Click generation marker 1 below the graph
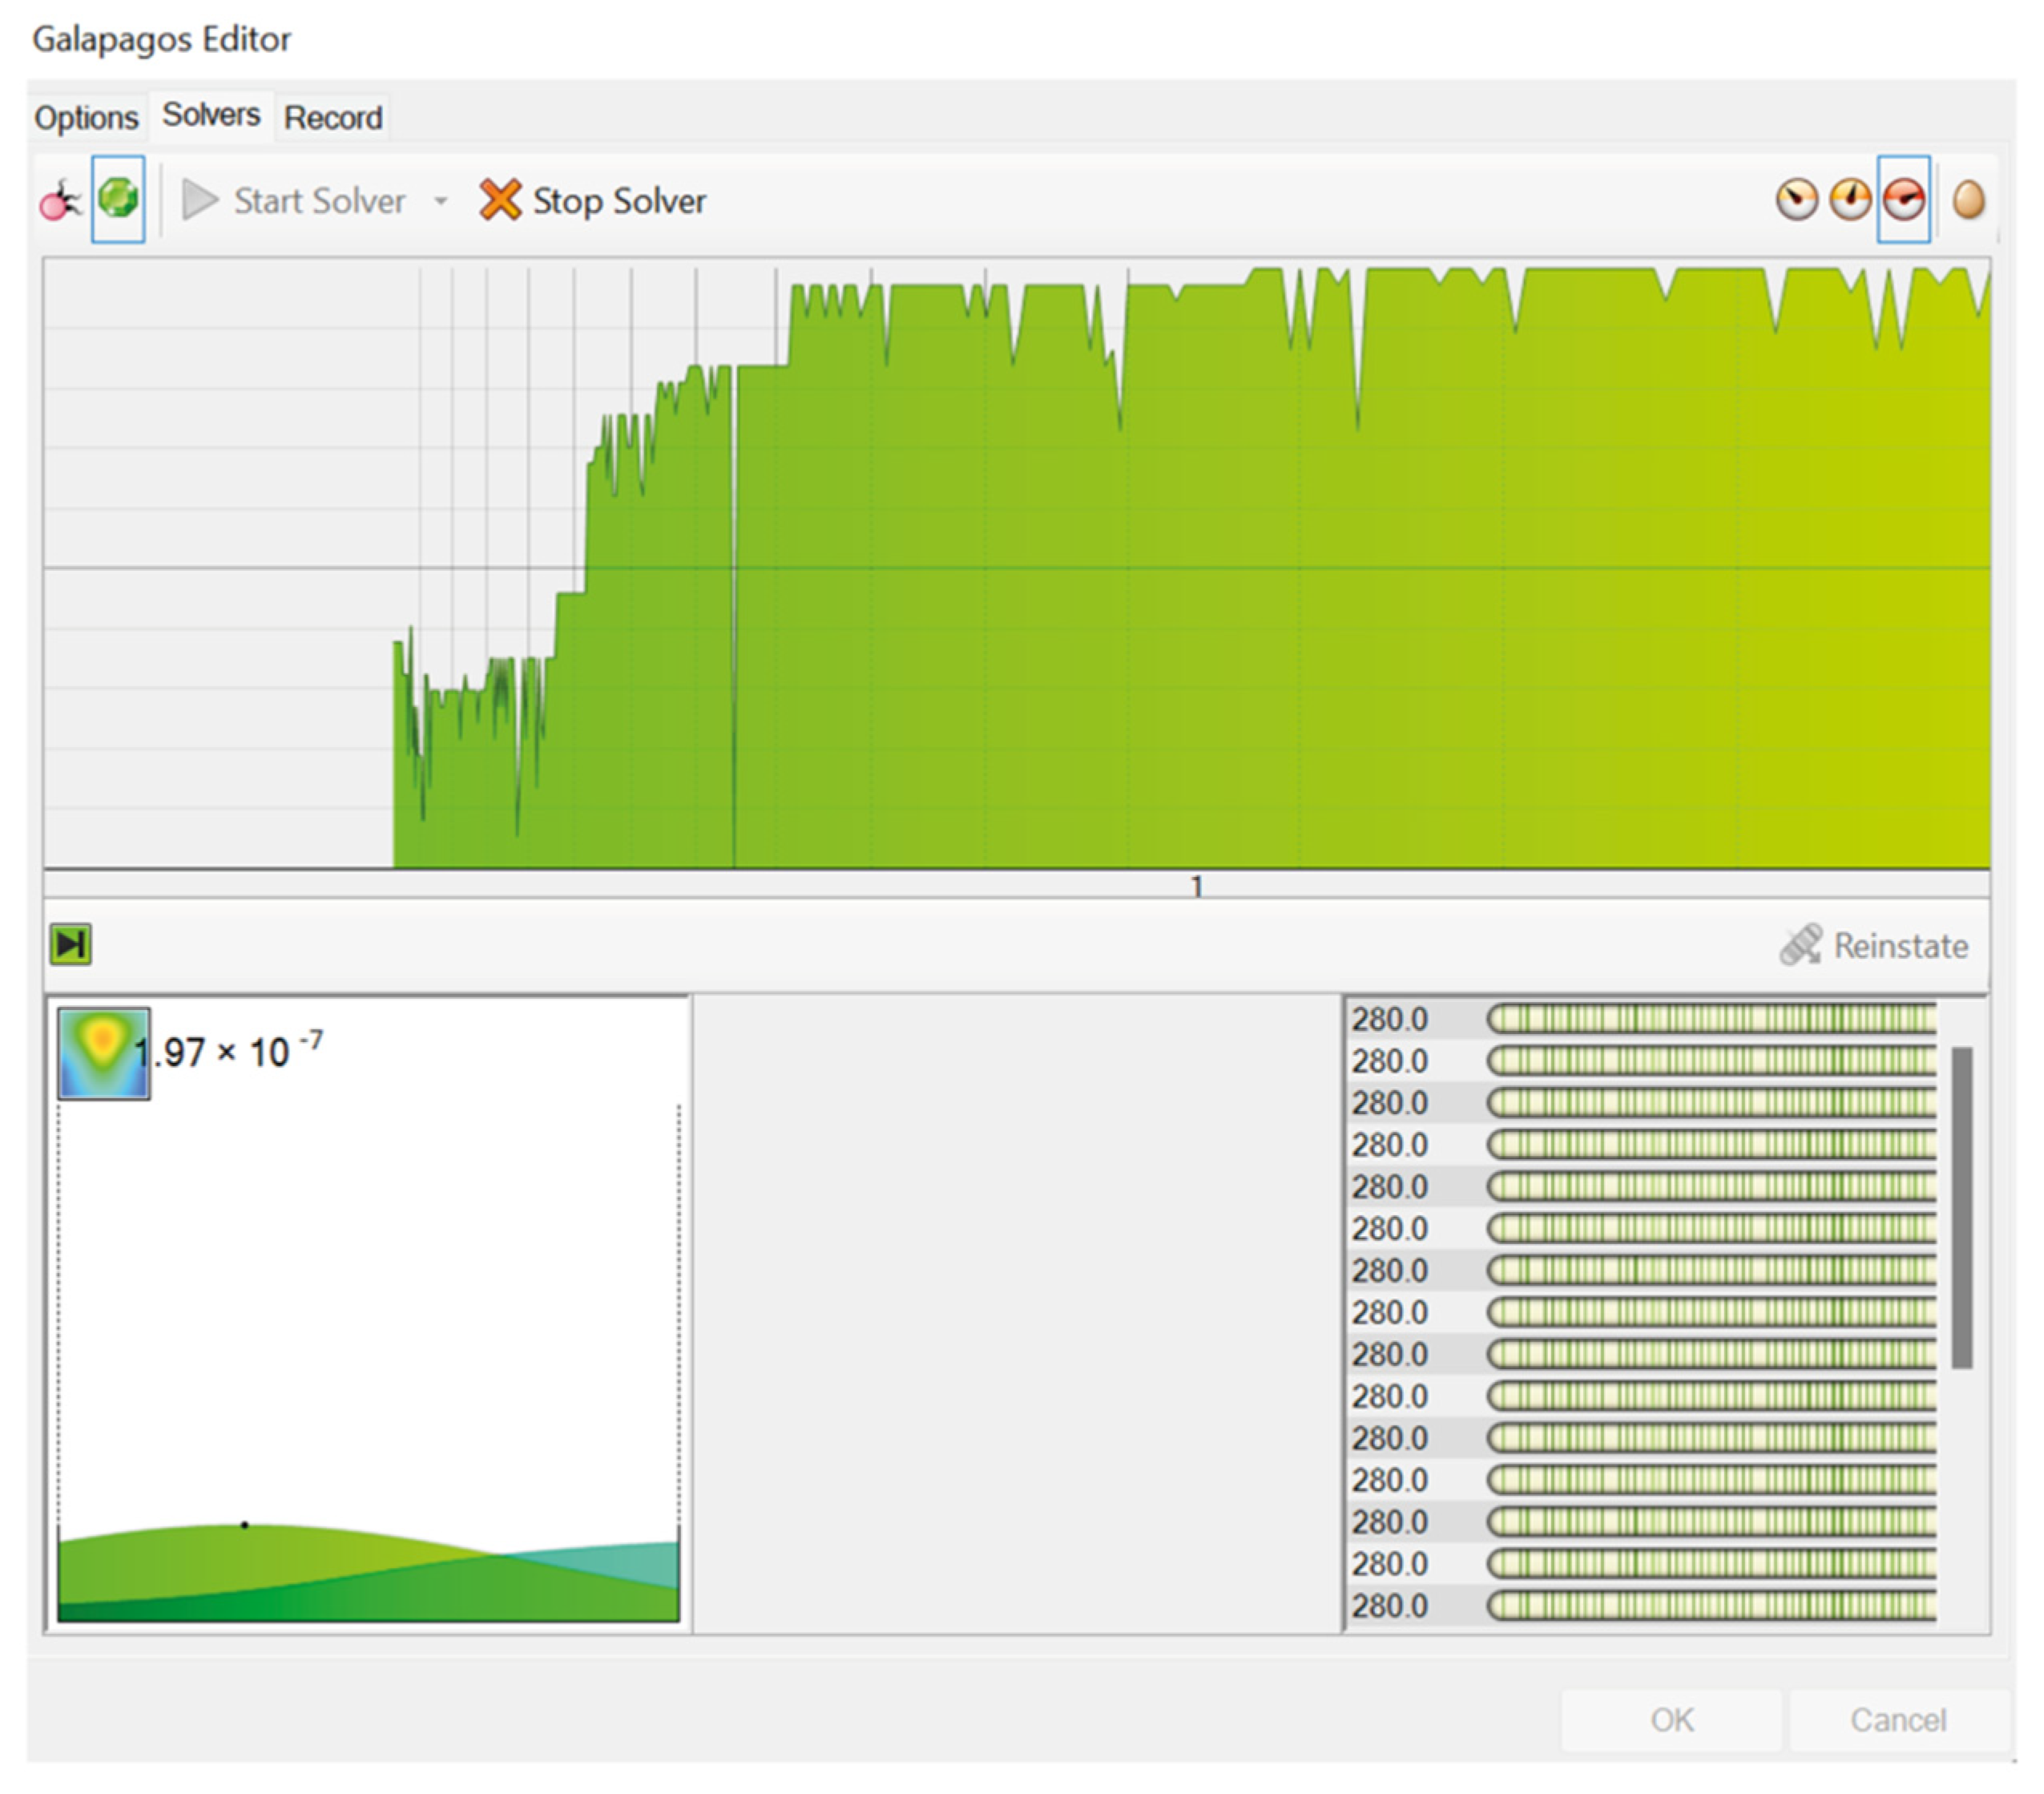2044x1794 pixels. (x=1196, y=886)
